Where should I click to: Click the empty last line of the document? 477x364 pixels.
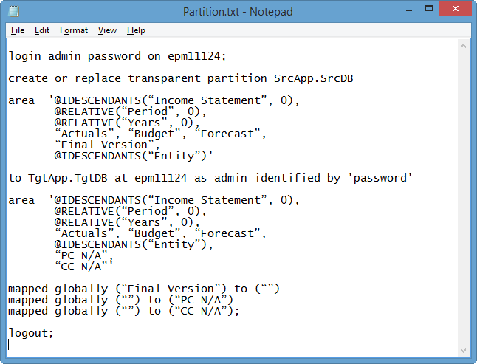pyautogui.click(x=231, y=344)
